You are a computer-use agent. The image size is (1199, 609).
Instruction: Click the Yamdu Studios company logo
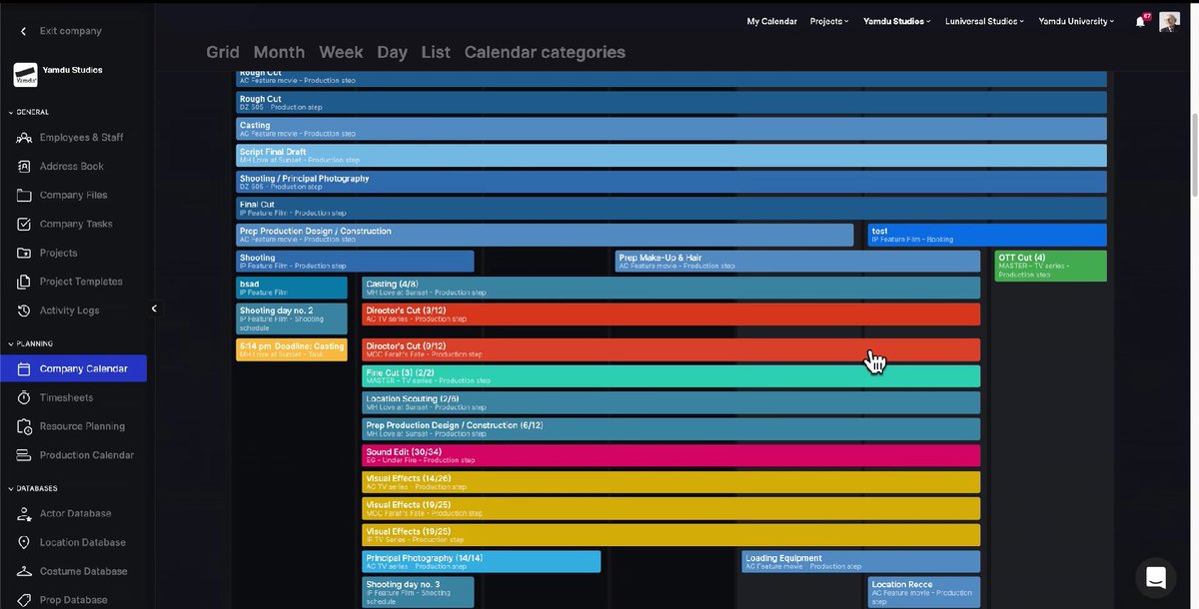[x=25, y=75]
